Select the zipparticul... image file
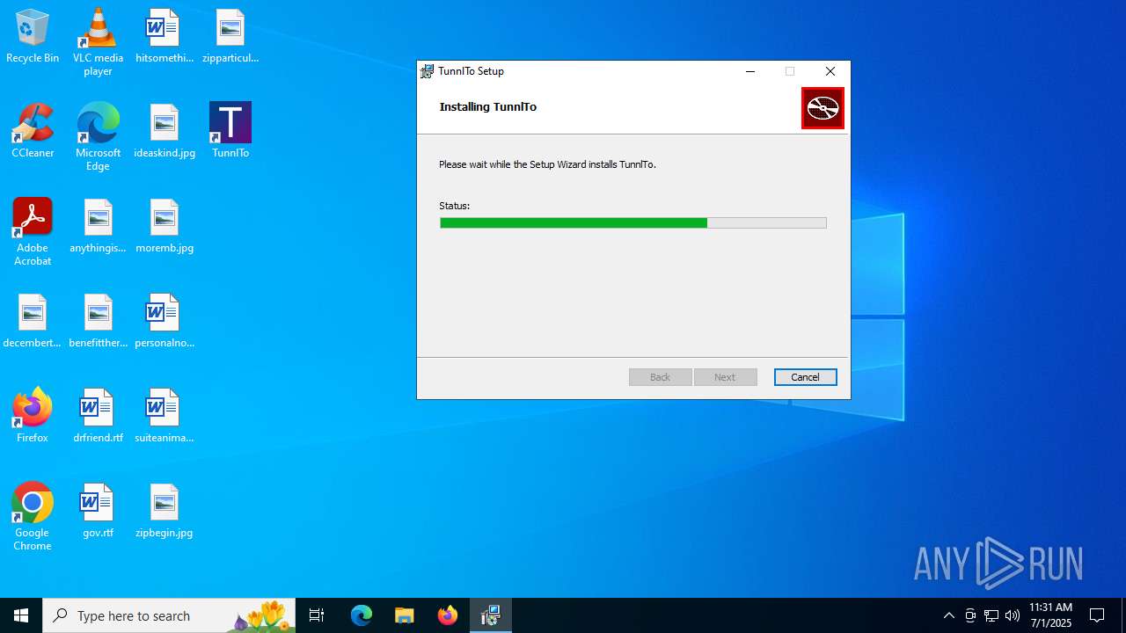The image size is (1126, 633). [x=230, y=37]
